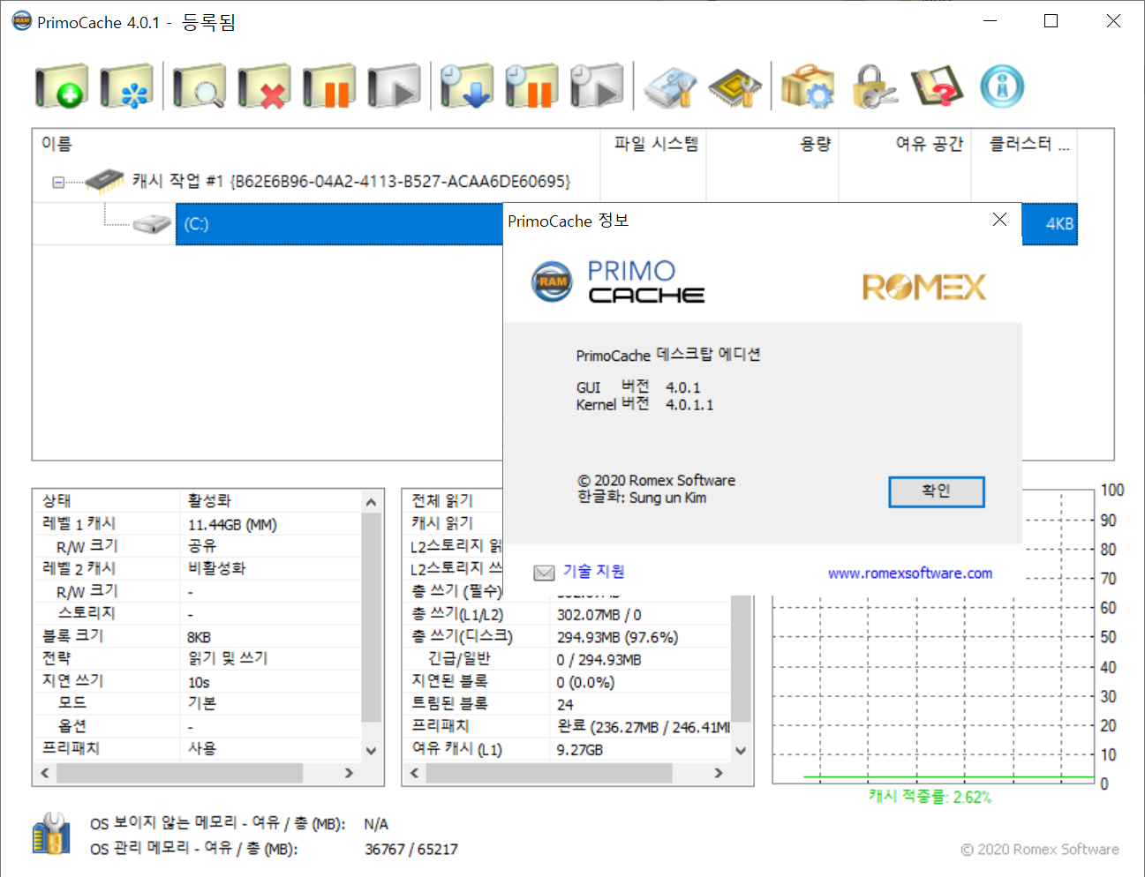1145x877 pixels.
Task: Open the invisible memory management chip icon
Action: click(x=735, y=86)
